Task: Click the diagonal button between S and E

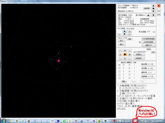Action: tap(120, 58)
